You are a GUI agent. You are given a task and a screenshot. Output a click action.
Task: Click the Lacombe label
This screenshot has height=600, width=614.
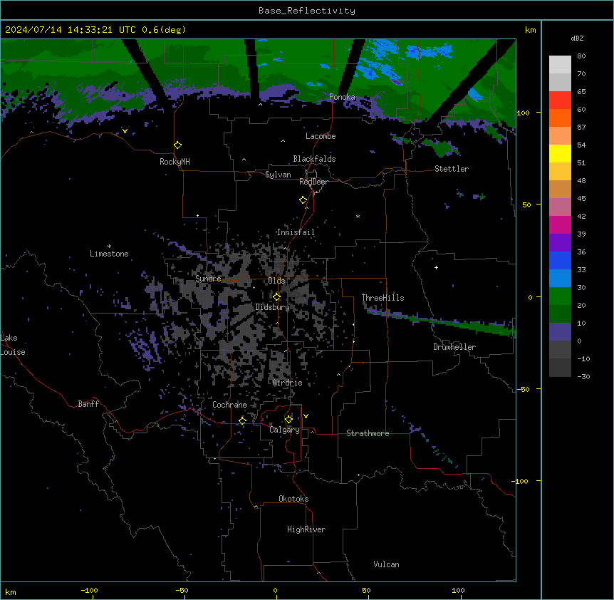pos(321,136)
